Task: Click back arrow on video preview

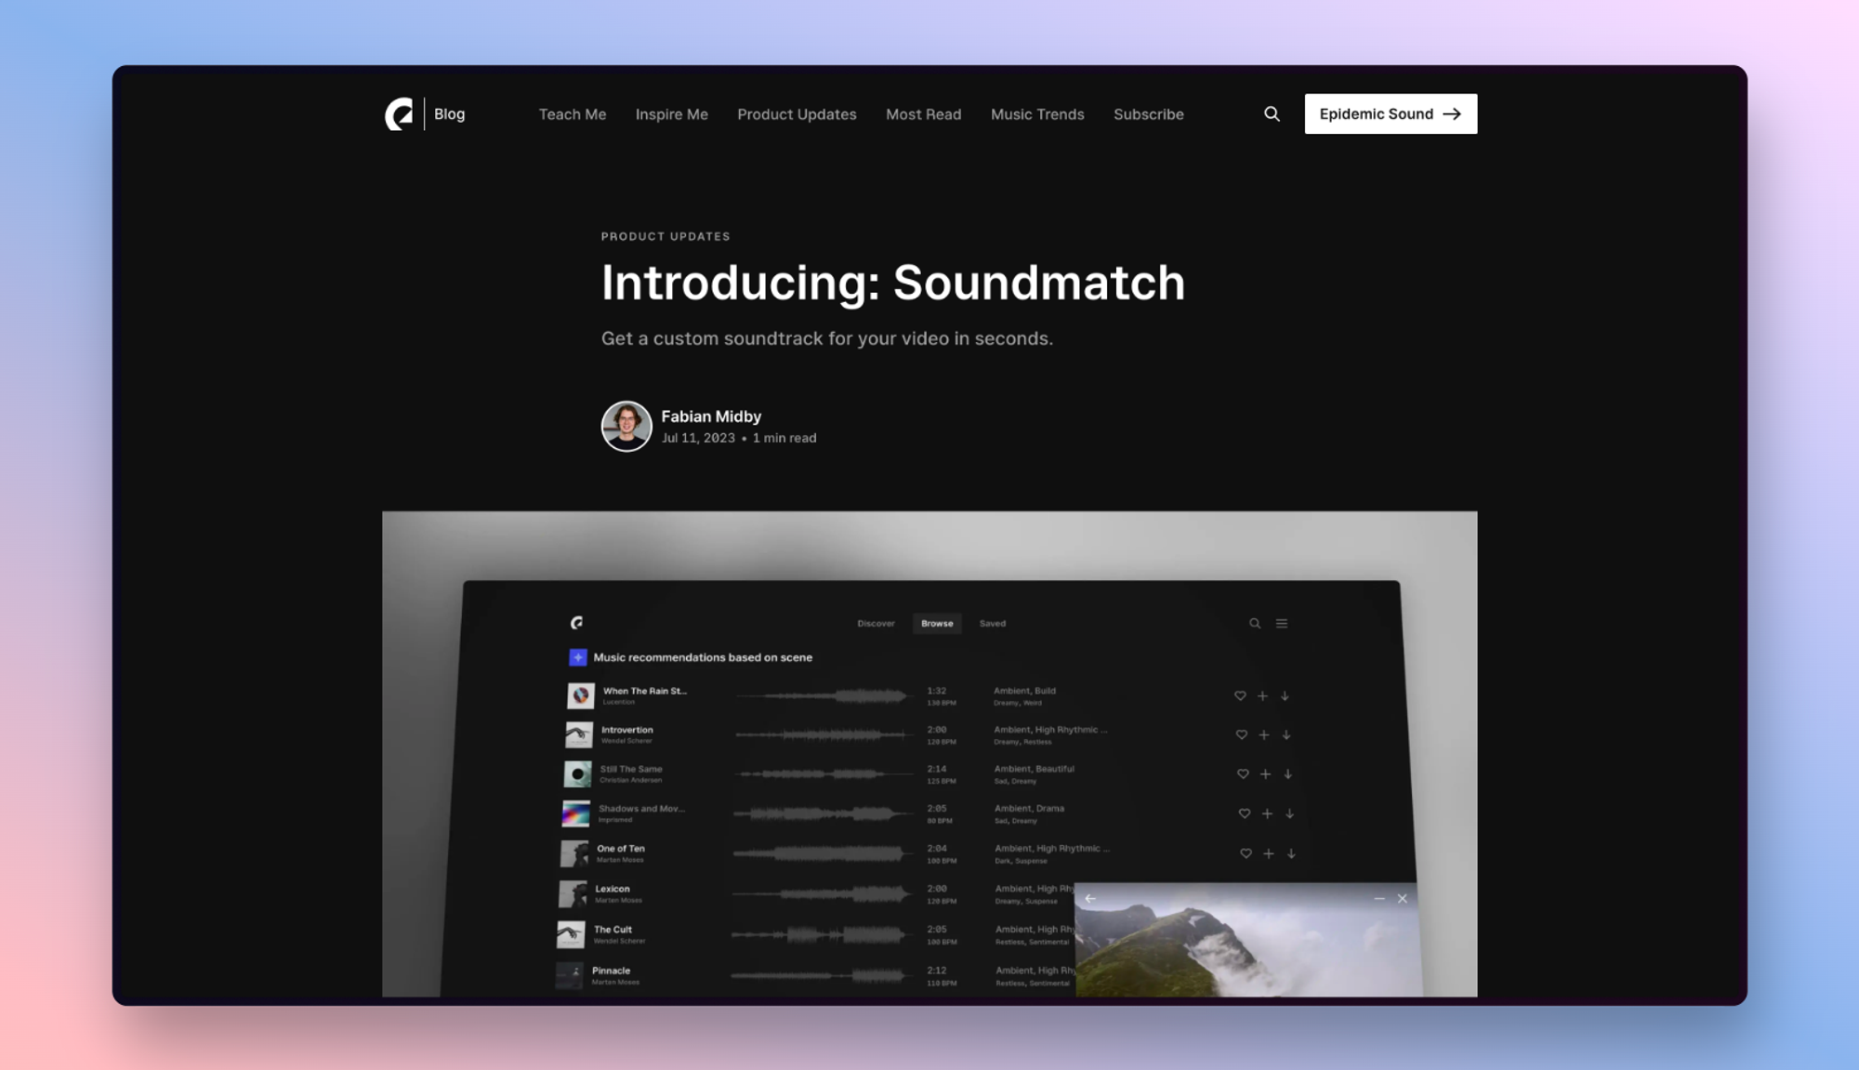Action: tap(1090, 898)
